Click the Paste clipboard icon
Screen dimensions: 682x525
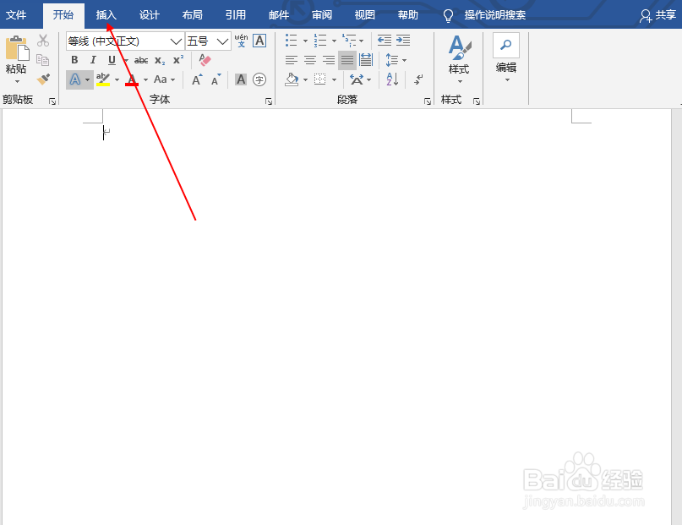coord(17,48)
